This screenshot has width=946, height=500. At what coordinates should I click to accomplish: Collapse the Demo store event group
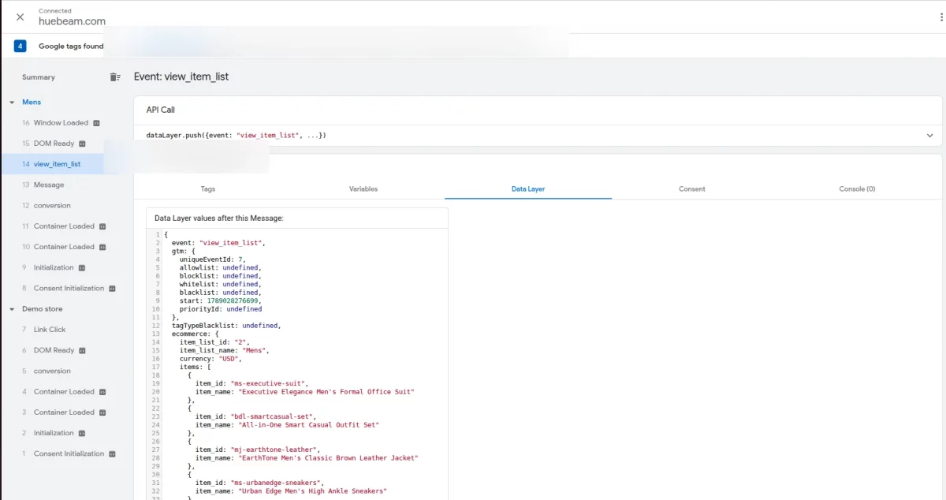[12, 309]
